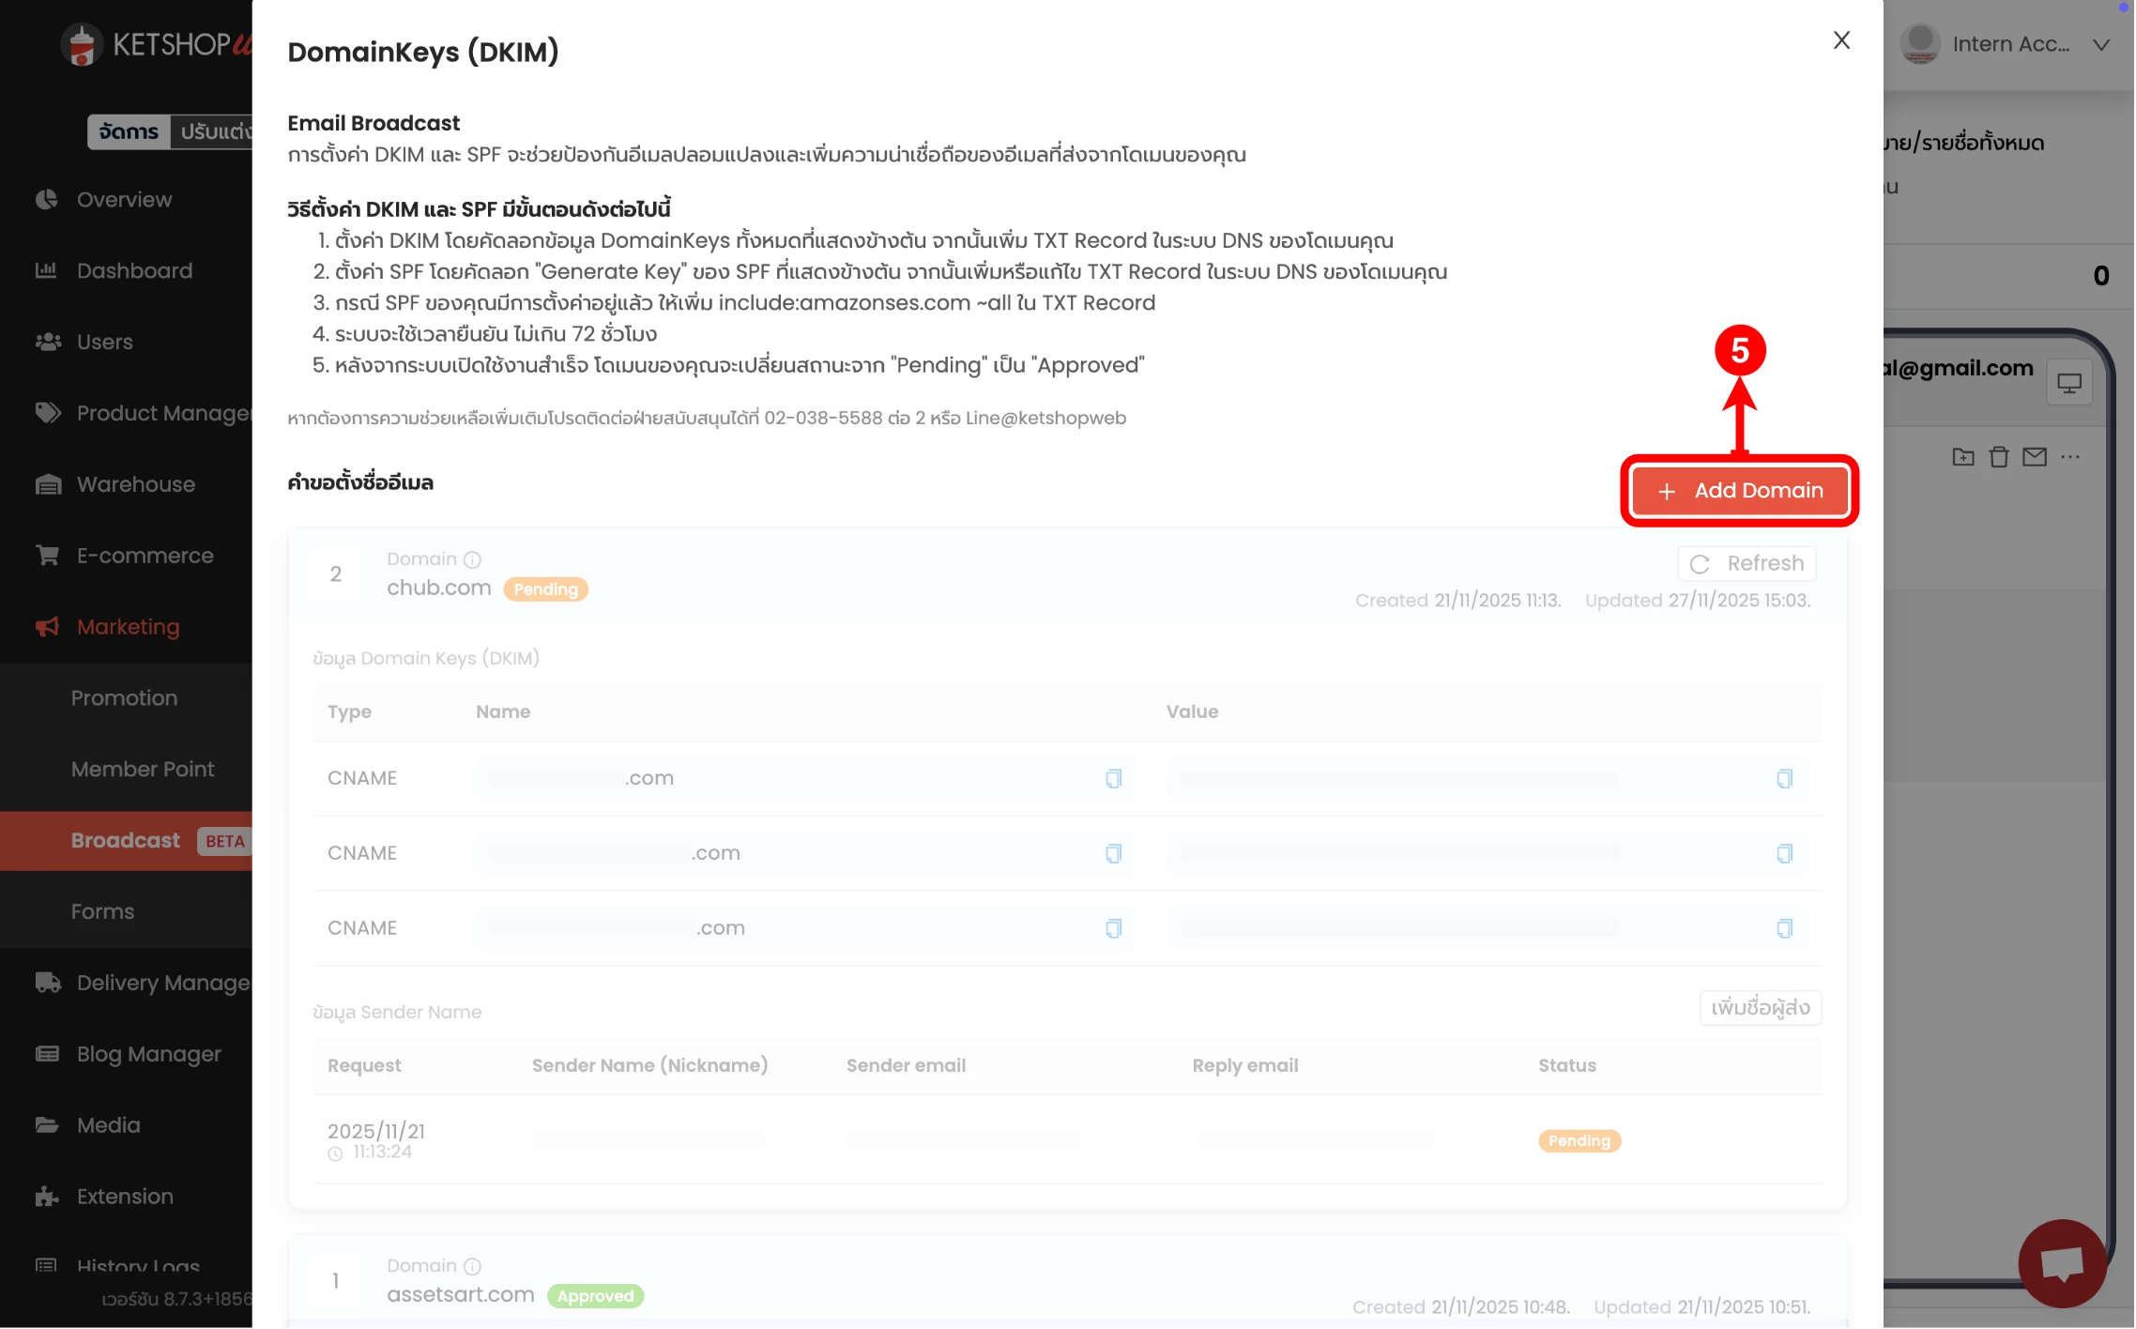Copy the second CNAME record name
Screen dimensions: 2136x1329
(x=1113, y=854)
